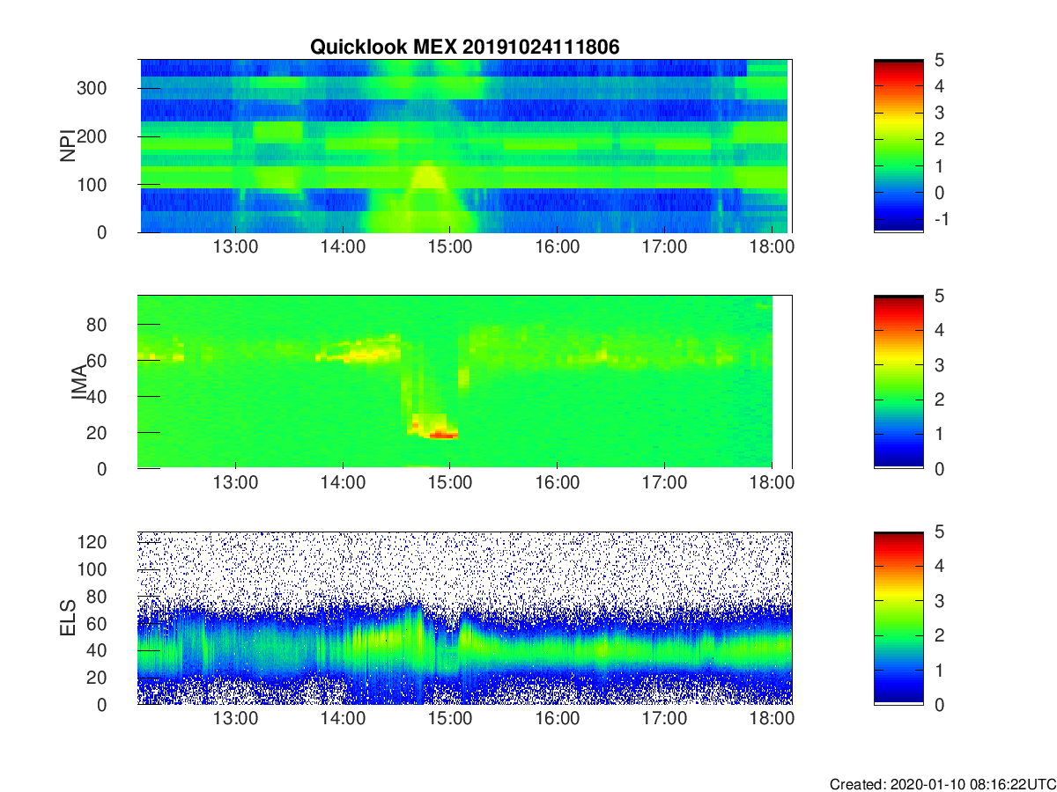The height and width of the screenshot is (792, 1057).
Task: Click the 18:00 label under the ELS plot
Action: (771, 720)
